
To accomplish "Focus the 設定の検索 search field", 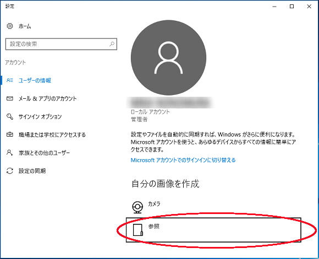I will tap(61, 44).
